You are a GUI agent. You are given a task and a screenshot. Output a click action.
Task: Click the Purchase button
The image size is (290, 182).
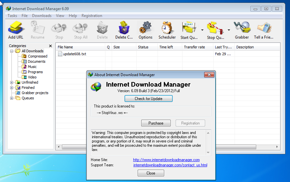click(x=156, y=123)
